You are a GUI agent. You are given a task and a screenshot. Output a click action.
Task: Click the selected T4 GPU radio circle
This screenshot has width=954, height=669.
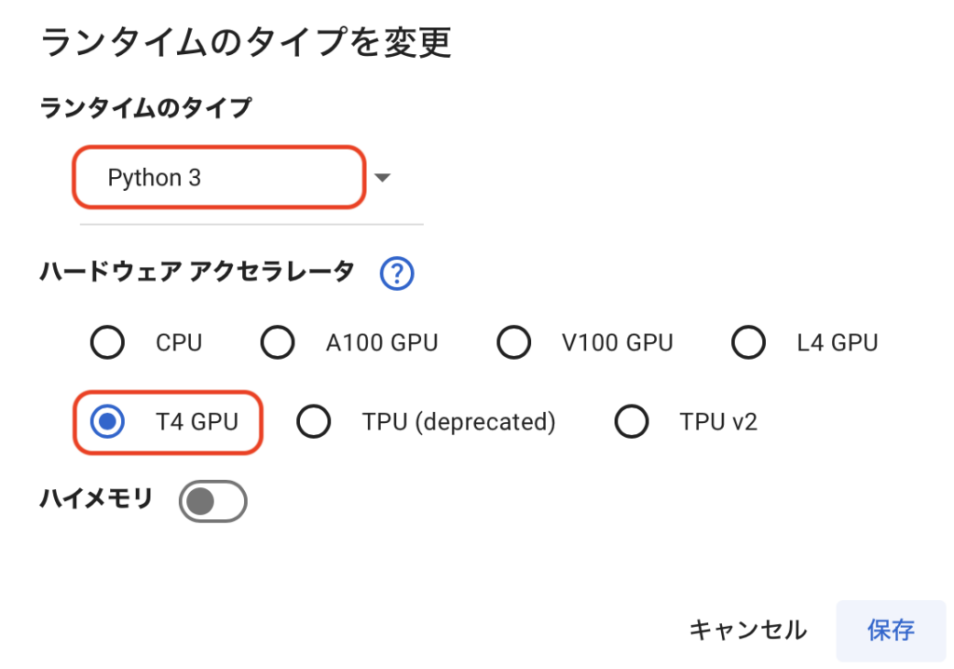pos(108,421)
